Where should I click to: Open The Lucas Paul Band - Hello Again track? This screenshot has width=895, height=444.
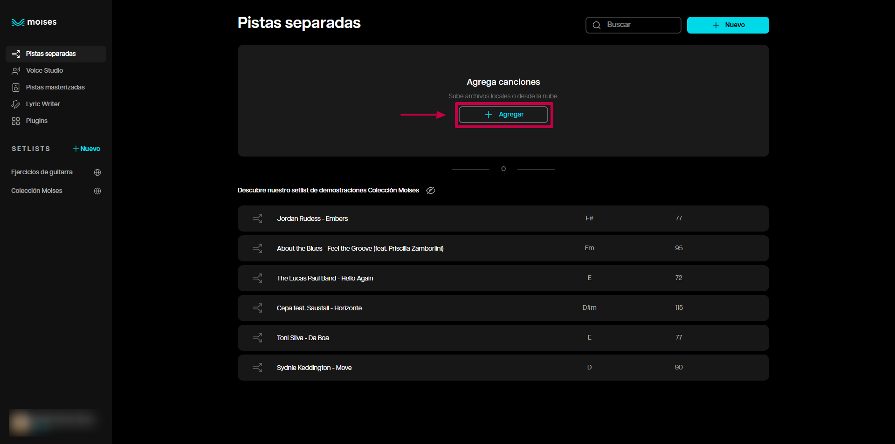[325, 278]
